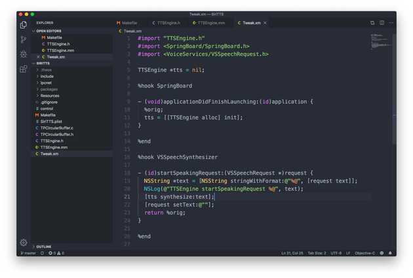Image resolution: width=413 pixels, height=278 pixels.
Task: Expand the include folder
Action: [x=47, y=76]
